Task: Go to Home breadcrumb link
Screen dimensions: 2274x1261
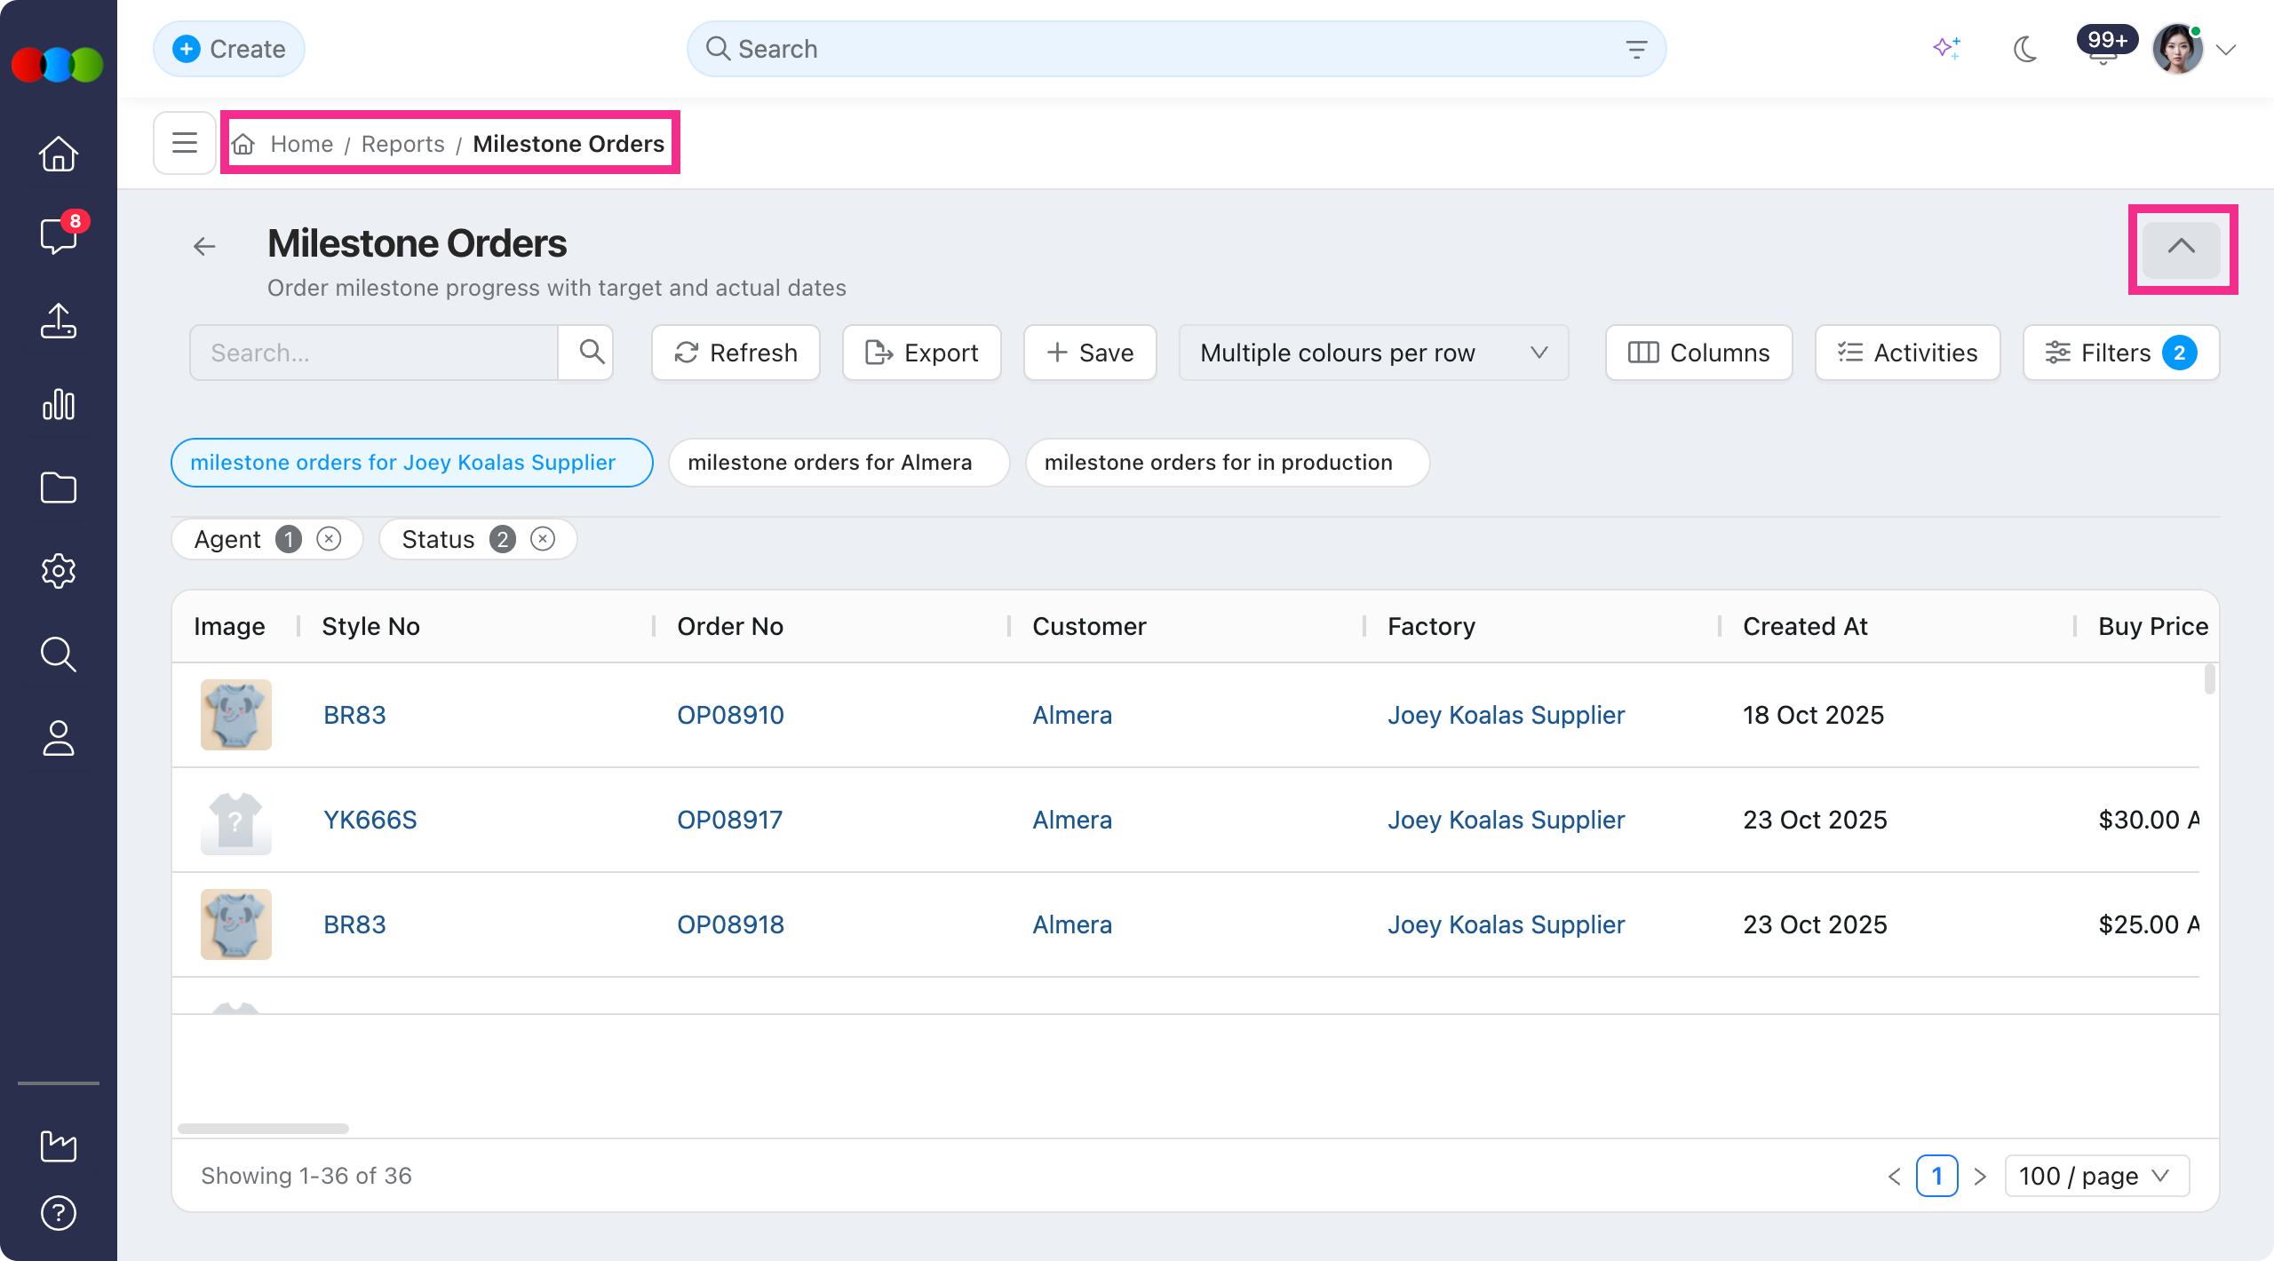Action: click(302, 144)
